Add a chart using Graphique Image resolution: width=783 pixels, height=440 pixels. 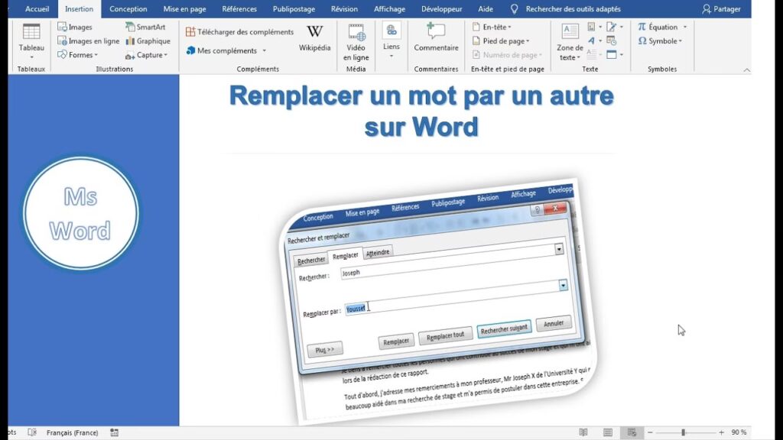pyautogui.click(x=148, y=41)
